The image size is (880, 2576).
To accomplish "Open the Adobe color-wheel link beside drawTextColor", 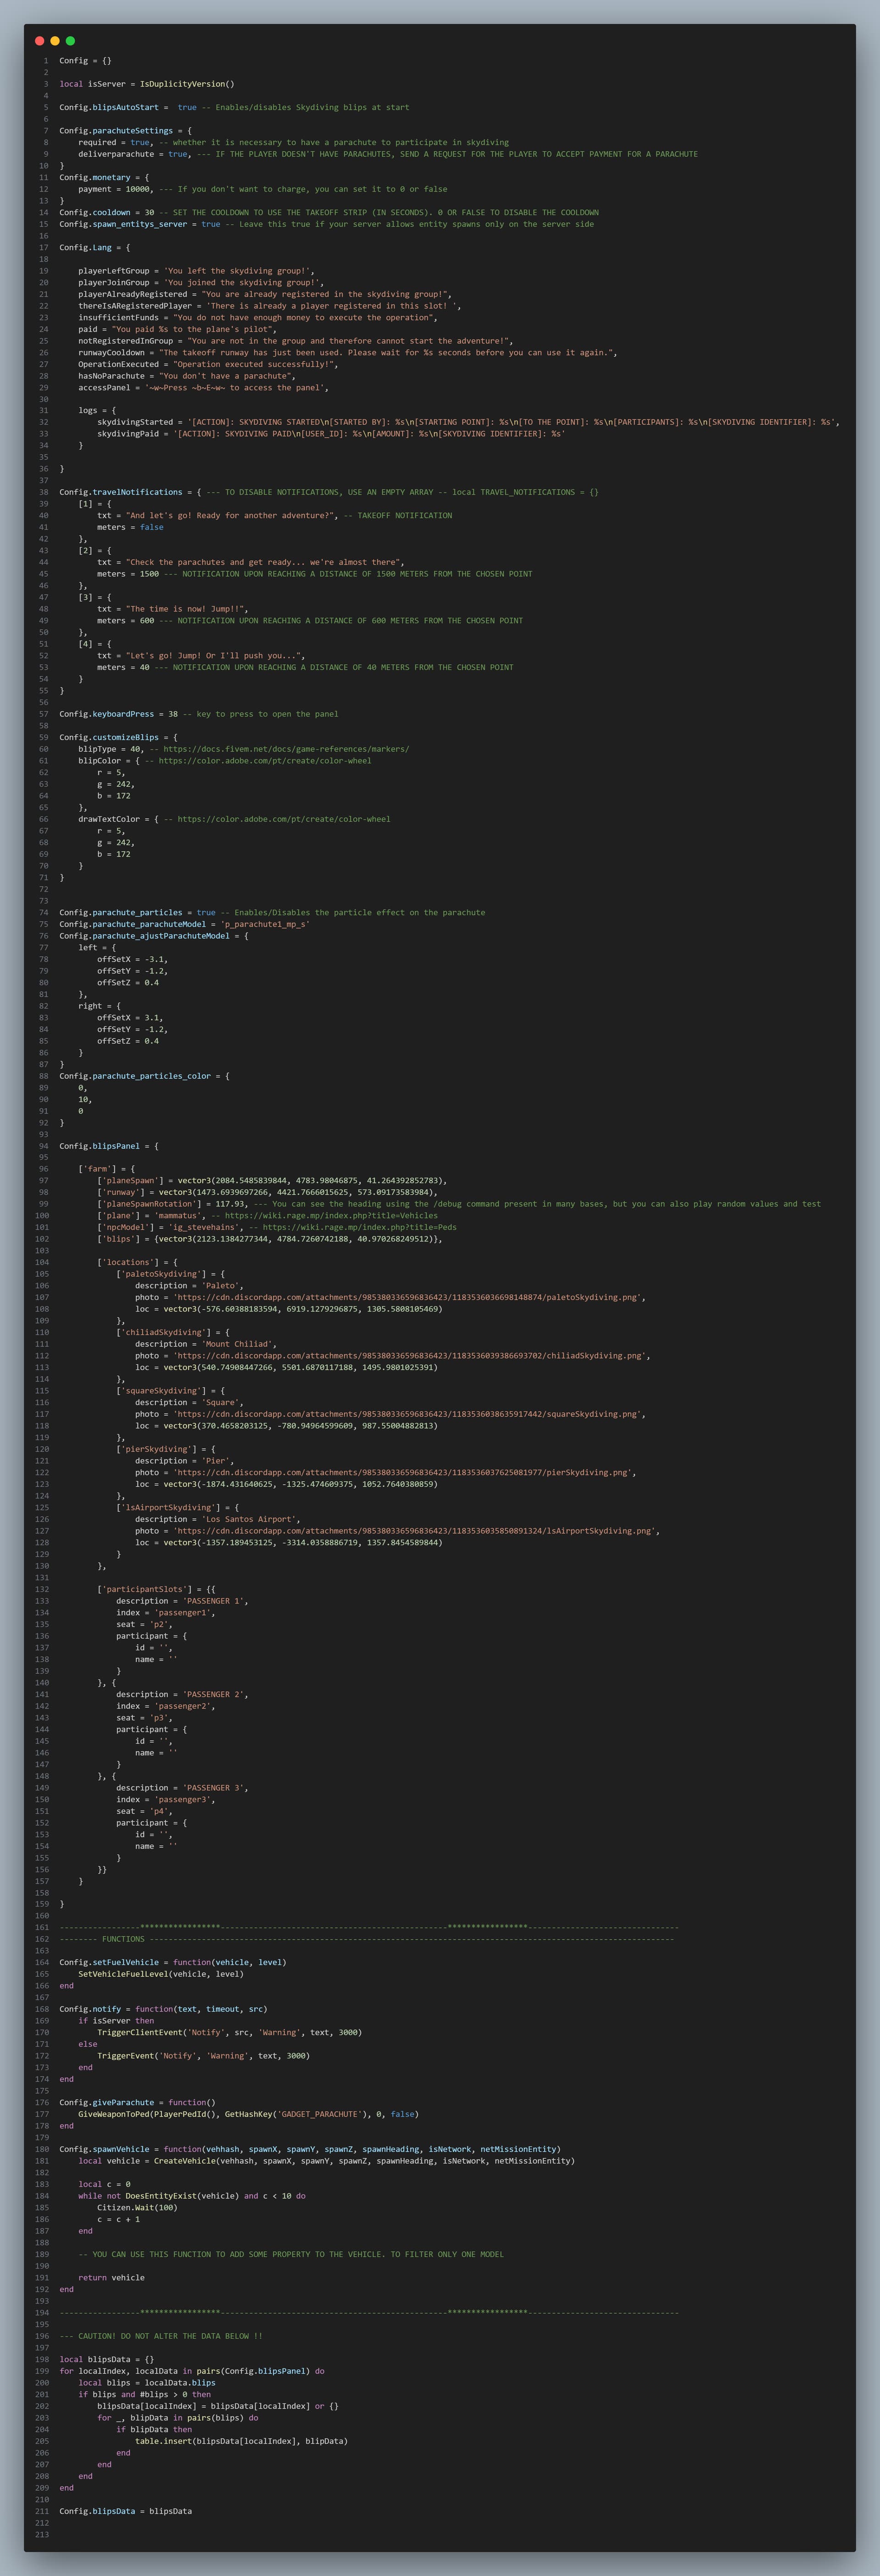I will (284, 819).
